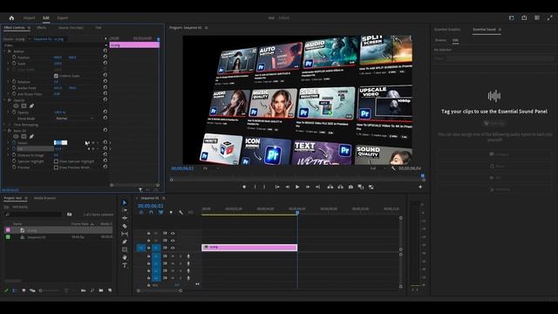Open Program Monitor zoom level Fit dropdown
Image resolution: width=558 pixels, height=314 pixels.
[211, 168]
